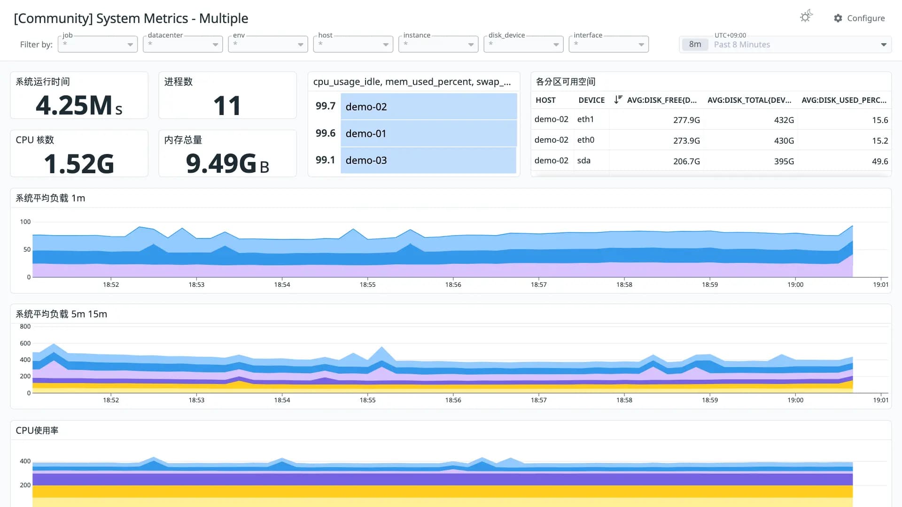Sort by AVG:DISK_TOTAL column header
Image resolution: width=902 pixels, height=507 pixels.
749,100
